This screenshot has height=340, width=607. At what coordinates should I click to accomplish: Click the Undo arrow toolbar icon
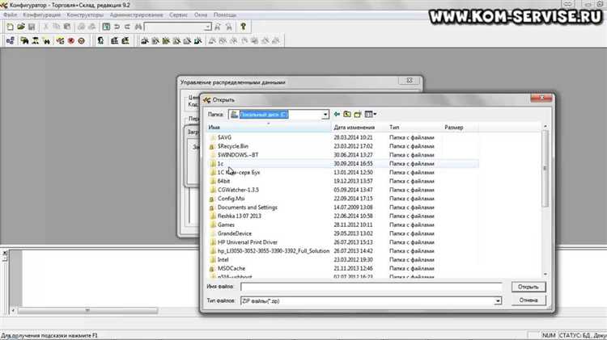[x=117, y=27]
